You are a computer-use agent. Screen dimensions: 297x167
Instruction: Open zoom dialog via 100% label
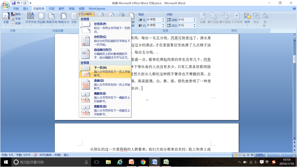259,155
